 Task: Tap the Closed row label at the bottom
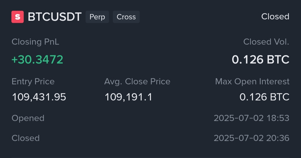pos(26,138)
